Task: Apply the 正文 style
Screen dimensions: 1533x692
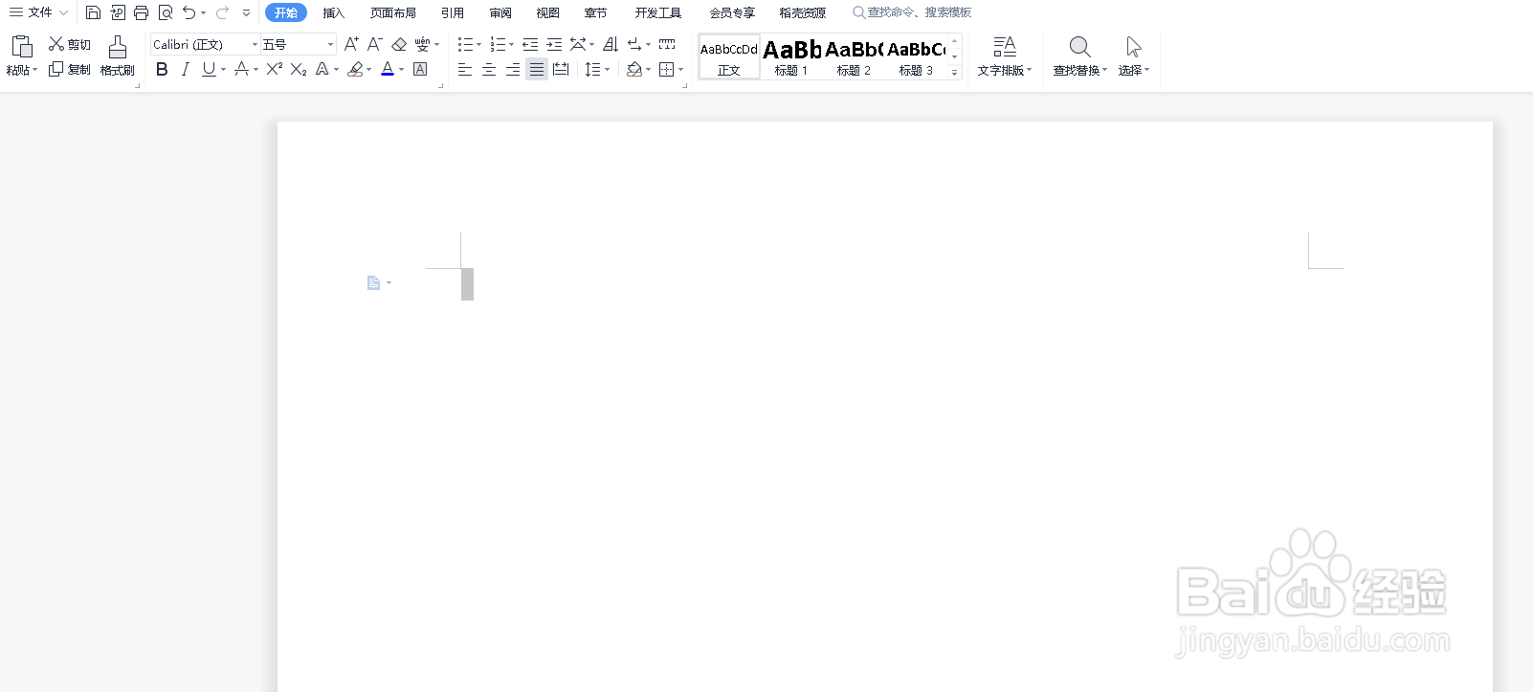Action: pyautogui.click(x=729, y=57)
